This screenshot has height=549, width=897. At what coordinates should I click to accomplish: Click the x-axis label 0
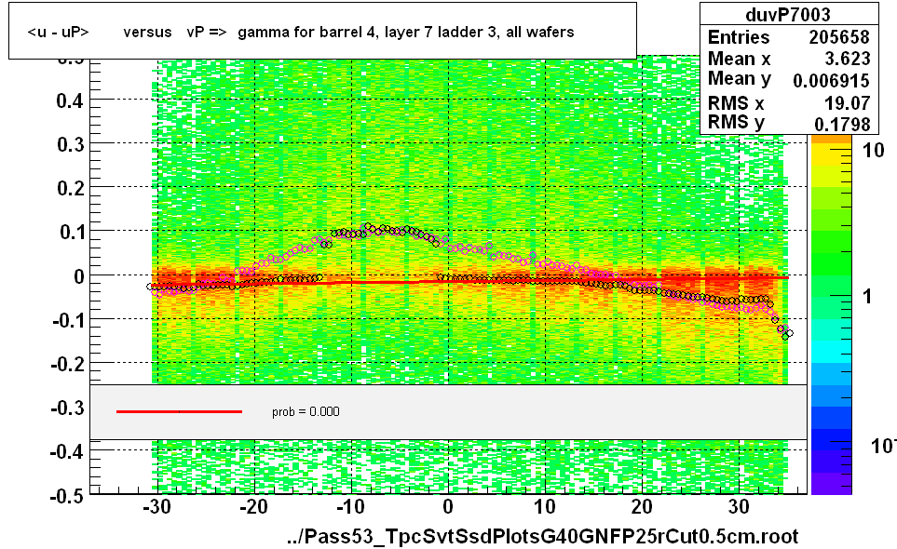(448, 507)
